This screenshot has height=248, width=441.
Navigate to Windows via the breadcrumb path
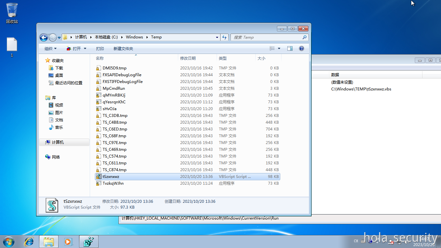(x=134, y=37)
